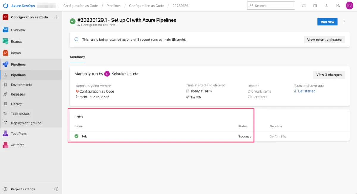Open Test Plans flask icon
The image size is (357, 194).
[x=5, y=134]
